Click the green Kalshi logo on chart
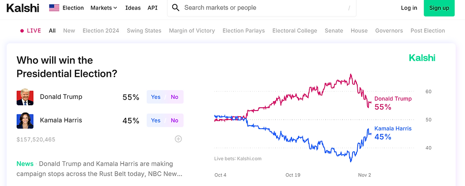Image resolution: width=465 pixels, height=186 pixels. pos(422,58)
